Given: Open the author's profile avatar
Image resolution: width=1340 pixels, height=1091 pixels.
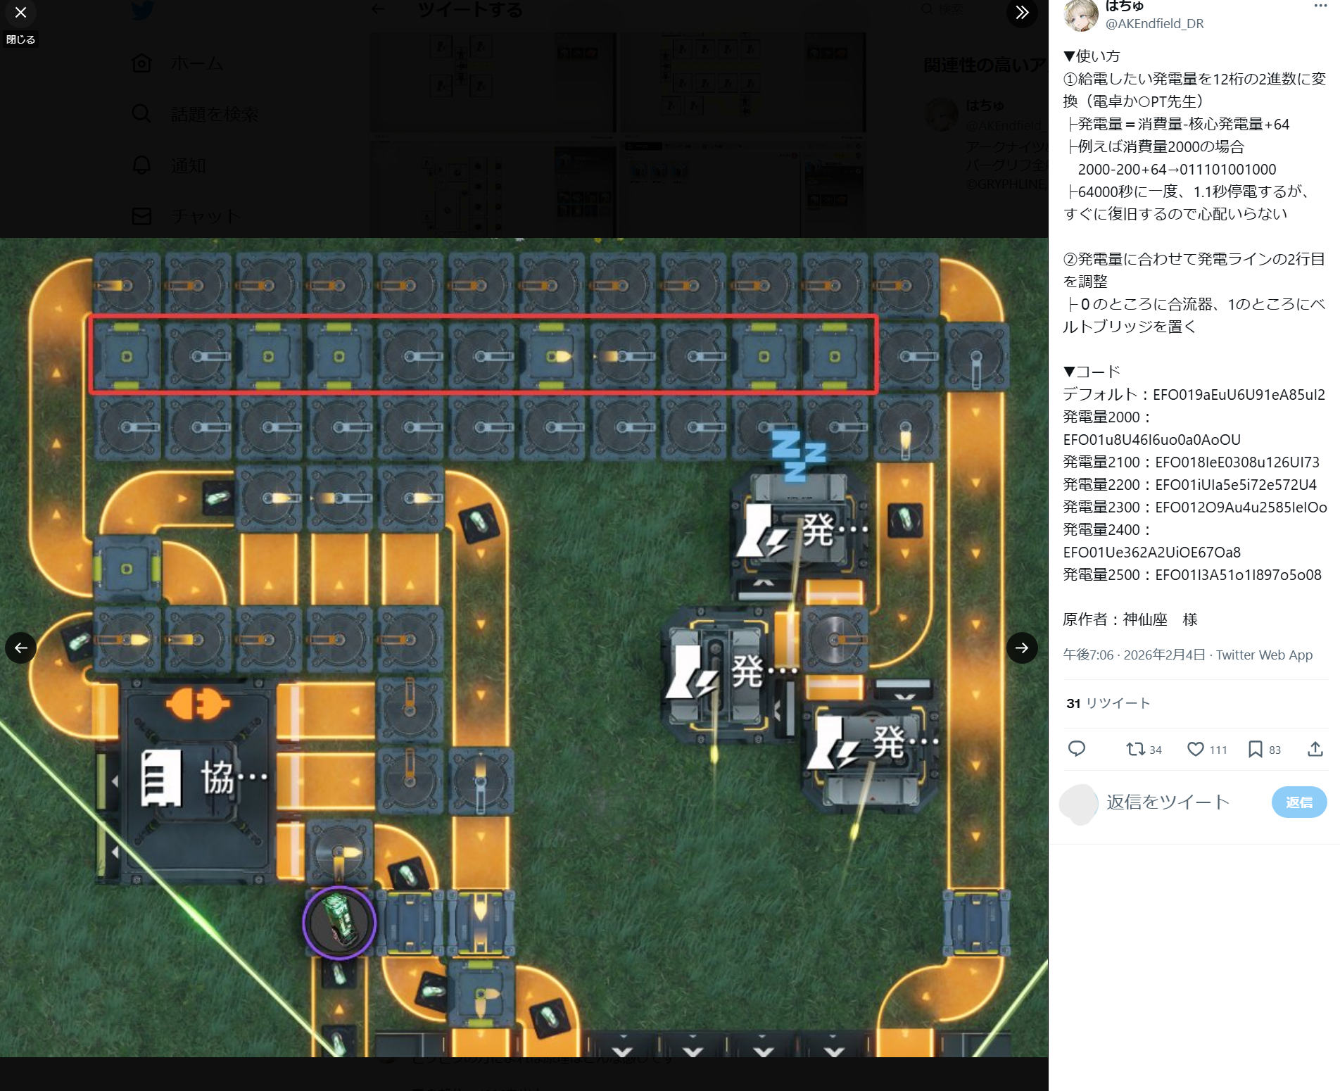Looking at the screenshot, I should [1080, 15].
